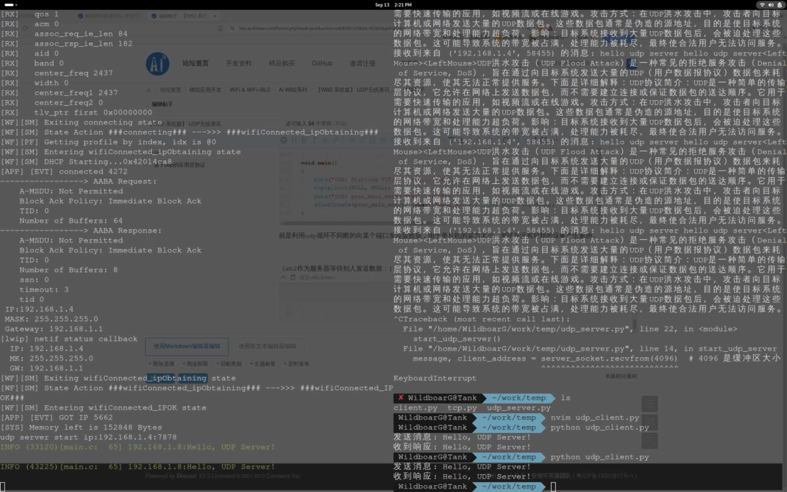Go to WiFi & WiFi+BLE breadcrumb

click(250, 90)
